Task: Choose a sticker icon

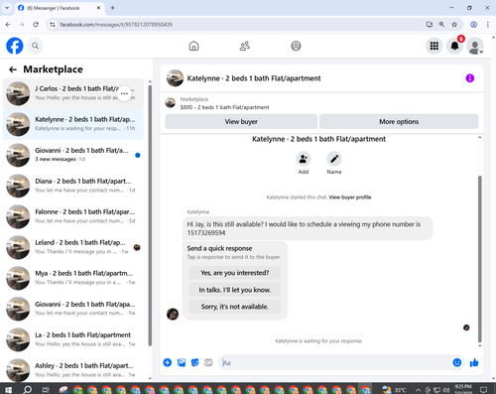Action: (195, 362)
